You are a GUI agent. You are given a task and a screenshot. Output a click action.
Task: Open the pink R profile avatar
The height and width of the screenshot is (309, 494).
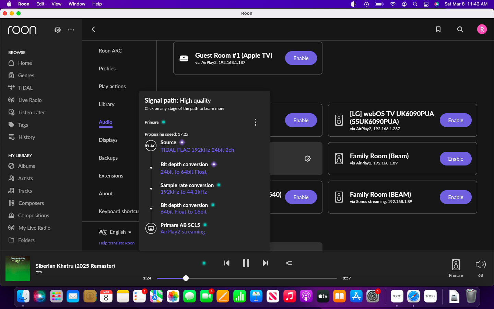pyautogui.click(x=482, y=29)
